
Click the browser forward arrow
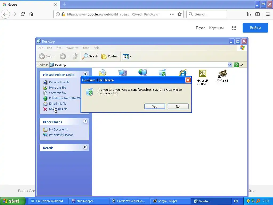click(14, 14)
